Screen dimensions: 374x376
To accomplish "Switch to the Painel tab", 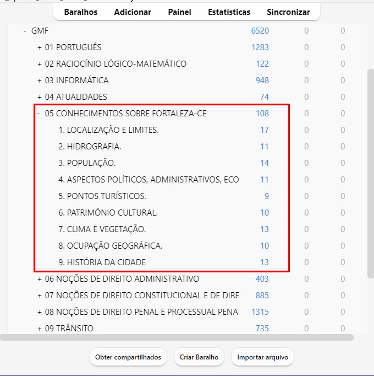I will [x=179, y=12].
